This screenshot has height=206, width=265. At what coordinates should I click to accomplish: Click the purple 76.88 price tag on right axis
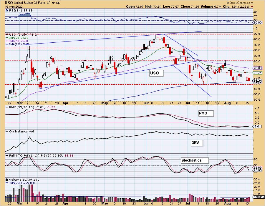click(258, 68)
